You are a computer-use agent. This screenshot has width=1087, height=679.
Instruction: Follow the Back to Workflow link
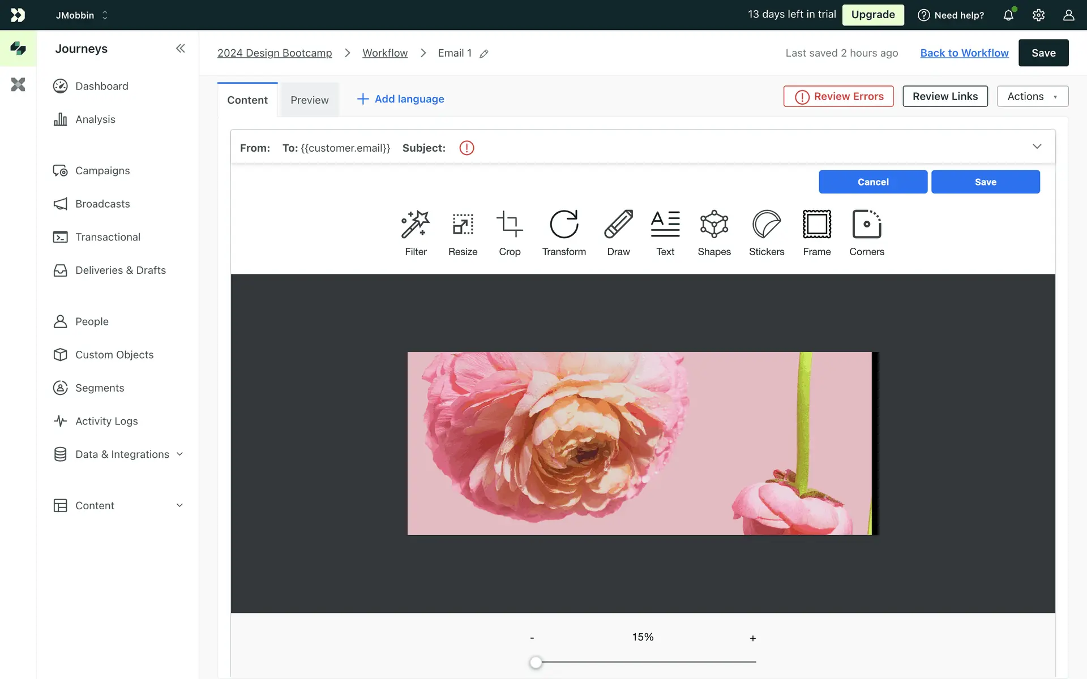point(964,53)
